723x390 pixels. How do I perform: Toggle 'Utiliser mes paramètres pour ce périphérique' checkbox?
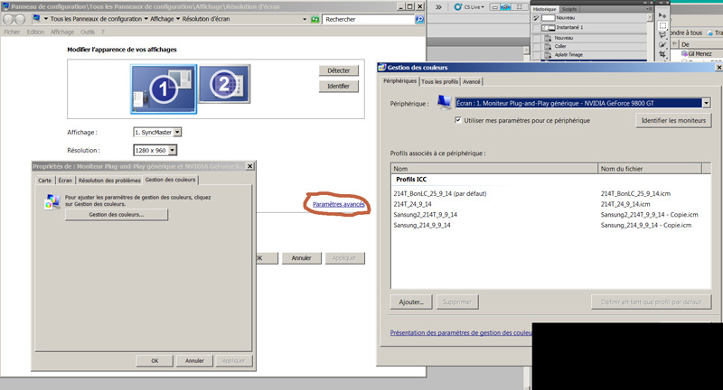coord(458,120)
